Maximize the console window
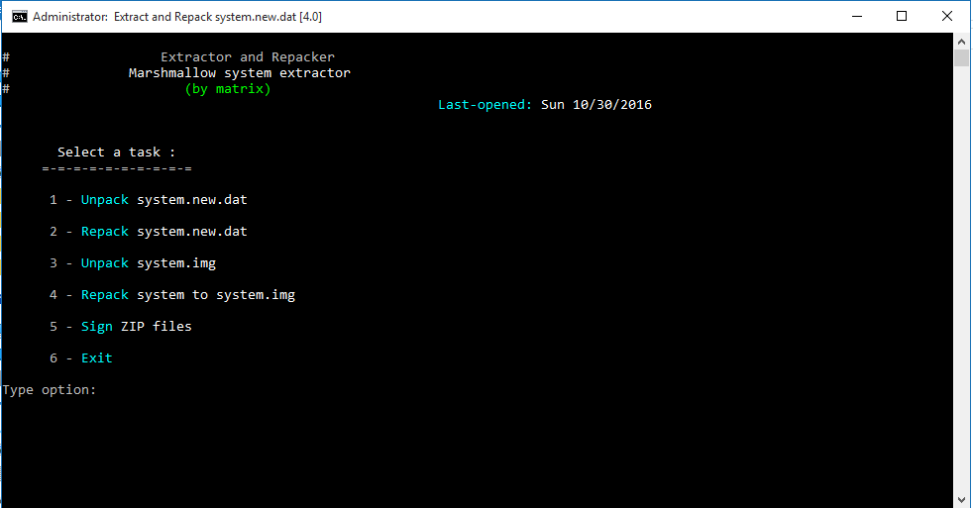973x508 pixels. [902, 16]
